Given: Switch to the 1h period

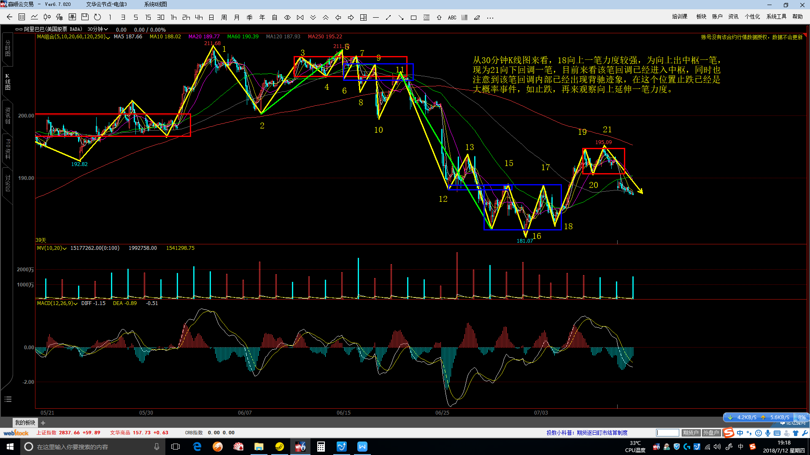Looking at the screenshot, I should pos(173,17).
